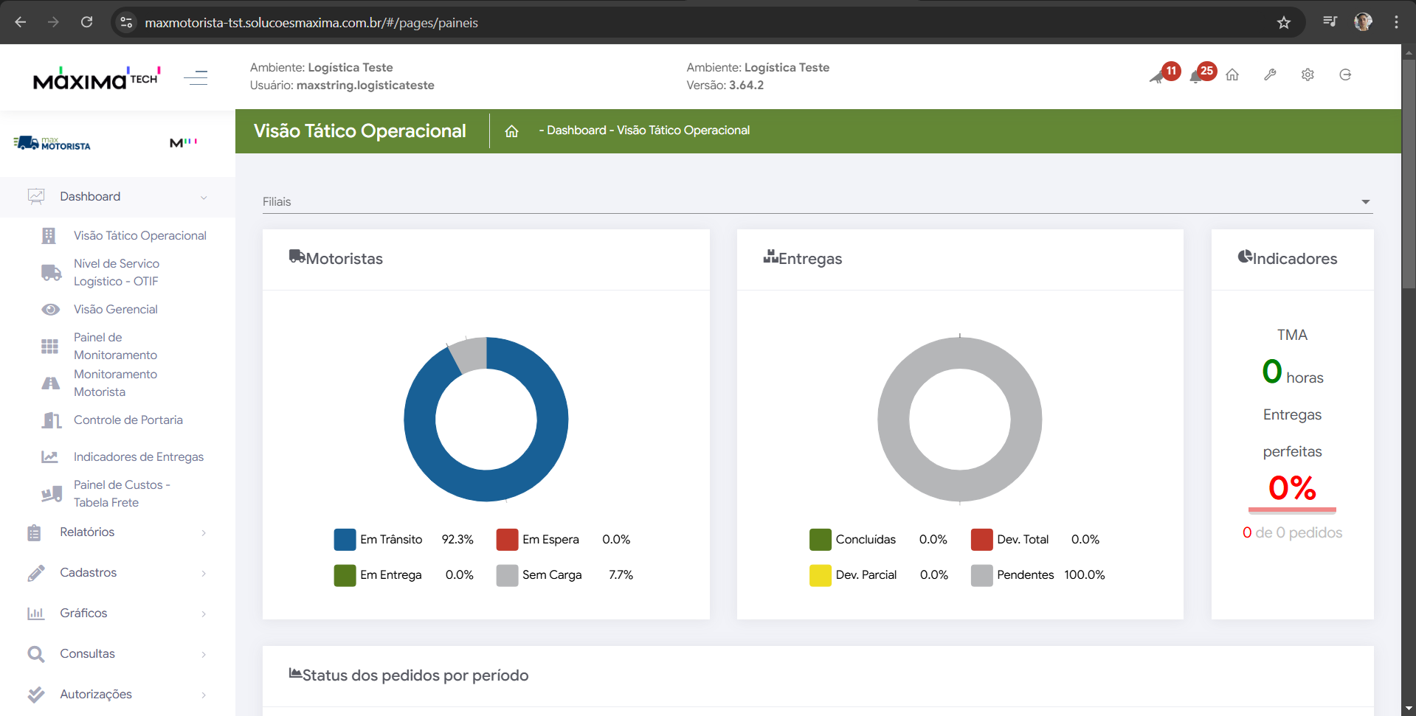Click the blue Em Trânsito legend swatch
Viewport: 1416px width, 716px height.
coord(345,540)
